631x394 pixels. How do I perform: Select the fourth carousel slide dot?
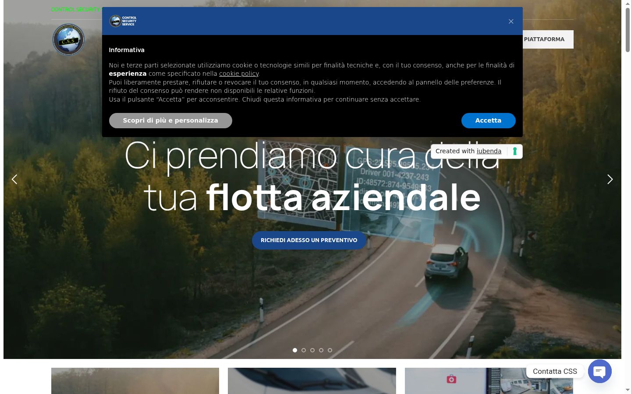[x=321, y=350]
